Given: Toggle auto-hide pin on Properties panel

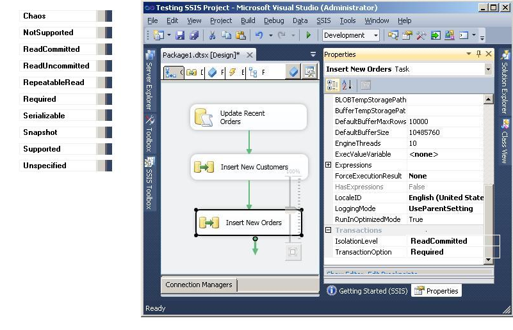Looking at the screenshot, I should [x=478, y=54].
